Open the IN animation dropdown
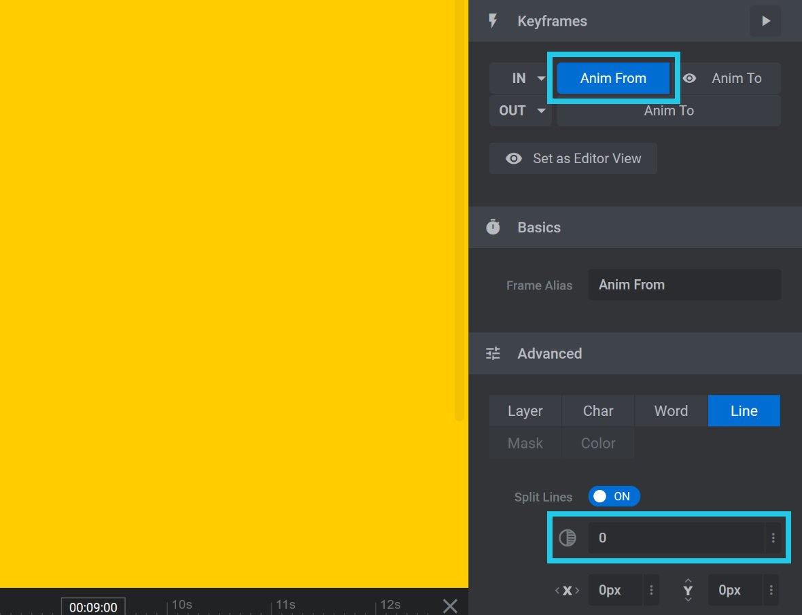 522,78
